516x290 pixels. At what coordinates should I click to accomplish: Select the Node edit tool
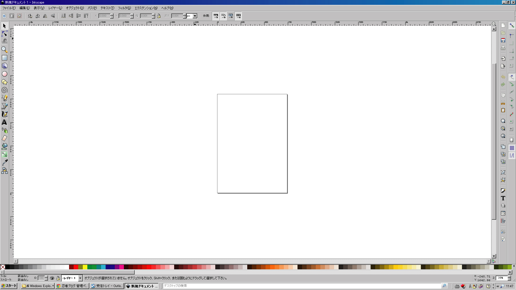coord(5,34)
